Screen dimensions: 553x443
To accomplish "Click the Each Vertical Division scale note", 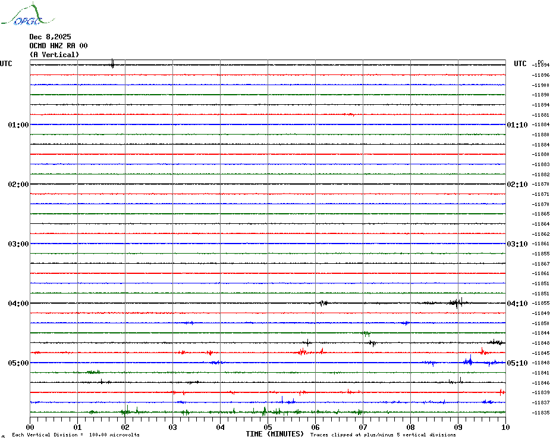I will (x=76, y=435).
